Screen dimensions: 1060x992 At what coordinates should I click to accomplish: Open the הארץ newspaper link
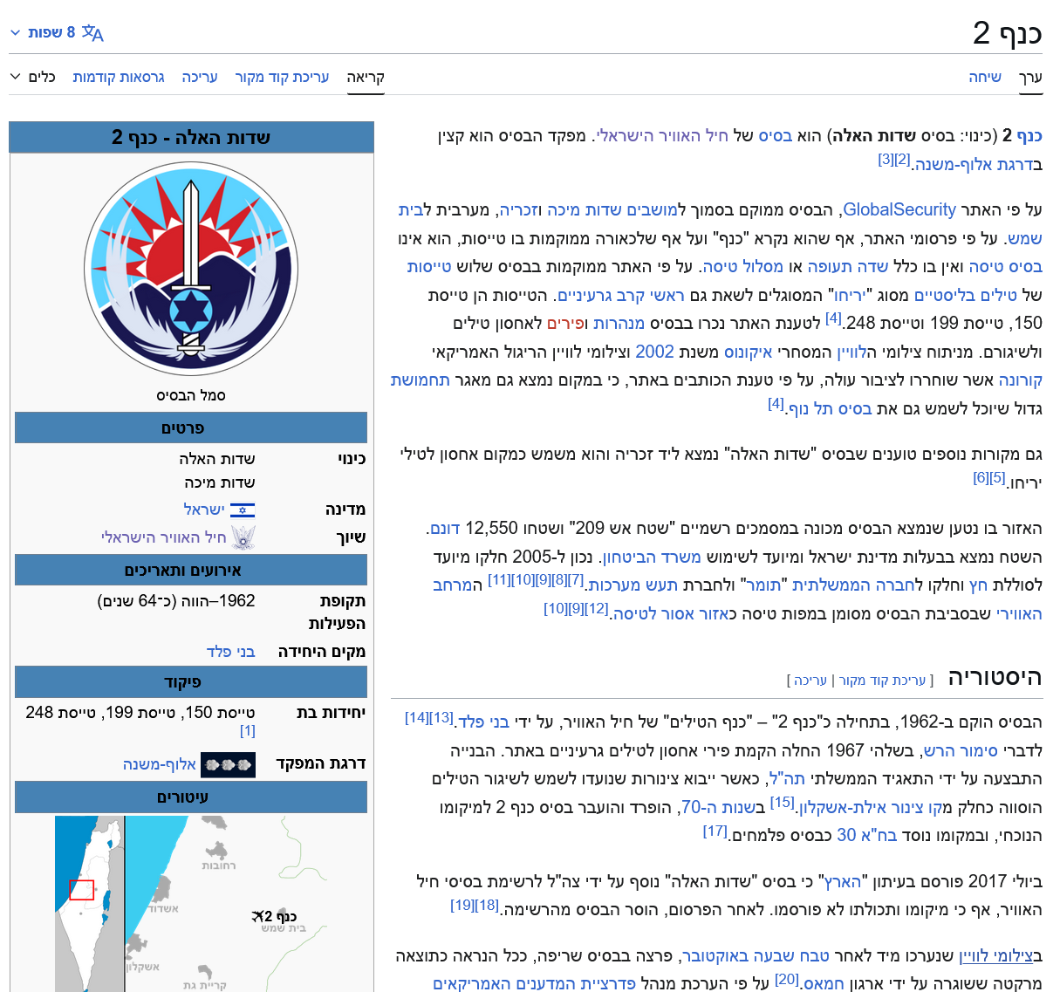tap(843, 882)
